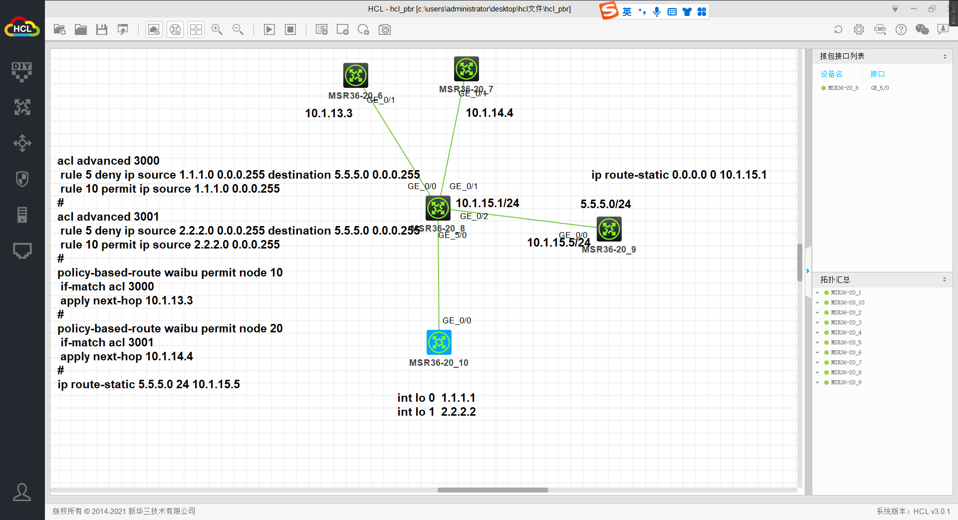Click the refresh icon in top right
The width and height of the screenshot is (958, 520).
[x=838, y=30]
